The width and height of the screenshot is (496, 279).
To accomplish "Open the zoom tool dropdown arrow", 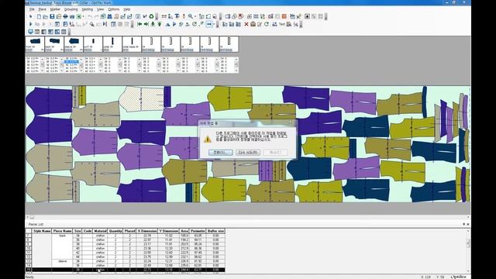I will (195, 16).
